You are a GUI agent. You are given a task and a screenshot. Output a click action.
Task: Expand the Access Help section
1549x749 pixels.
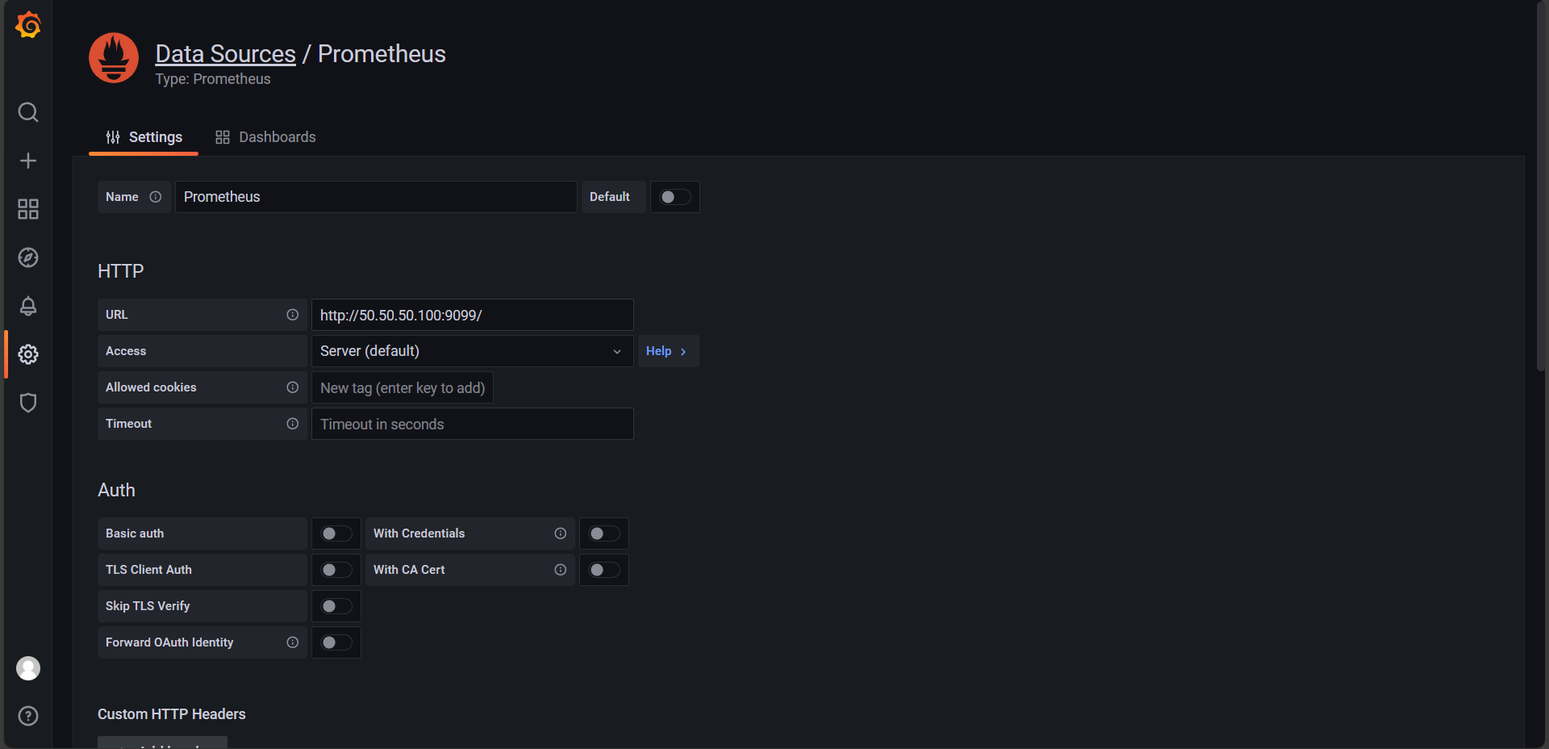pos(668,351)
